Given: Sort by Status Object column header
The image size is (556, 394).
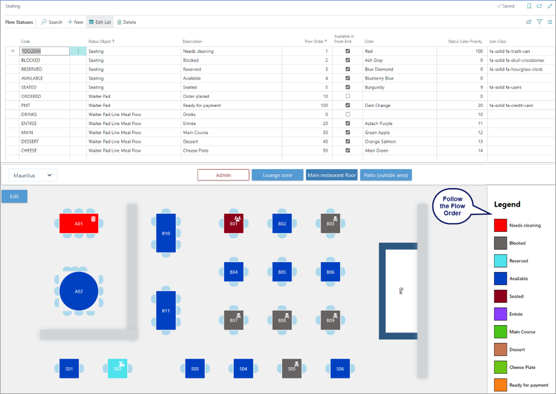Looking at the screenshot, I should [x=101, y=42].
